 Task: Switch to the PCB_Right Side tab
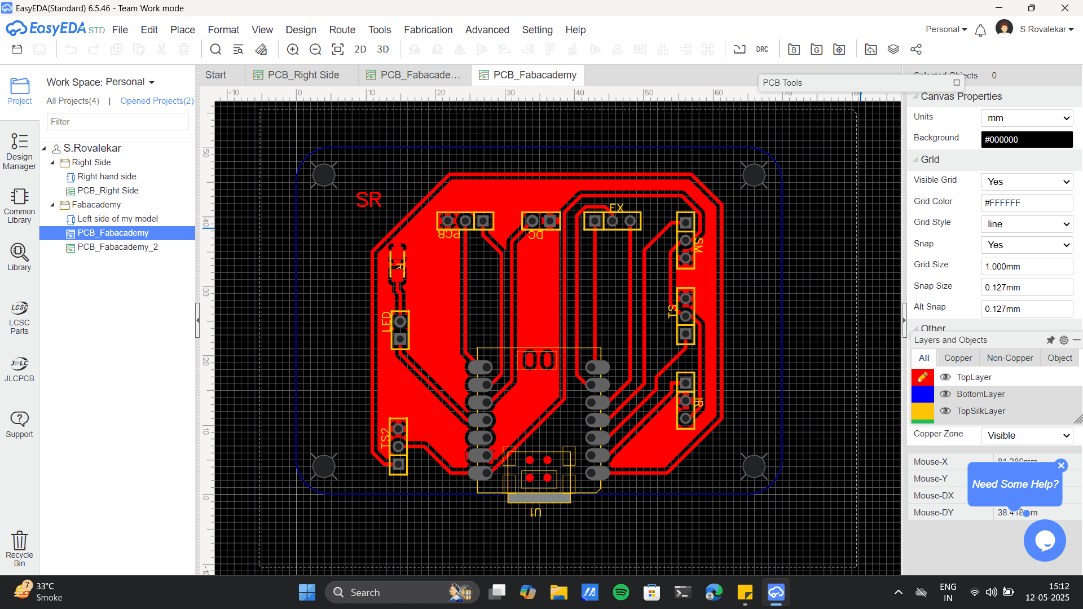[302, 75]
